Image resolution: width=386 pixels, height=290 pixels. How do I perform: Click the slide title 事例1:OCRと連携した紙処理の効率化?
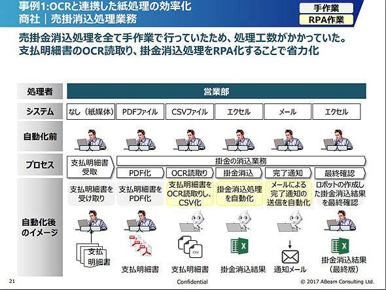[105, 7]
